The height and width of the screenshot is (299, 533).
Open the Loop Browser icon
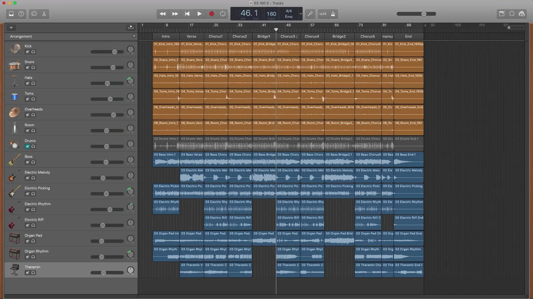tap(512, 14)
